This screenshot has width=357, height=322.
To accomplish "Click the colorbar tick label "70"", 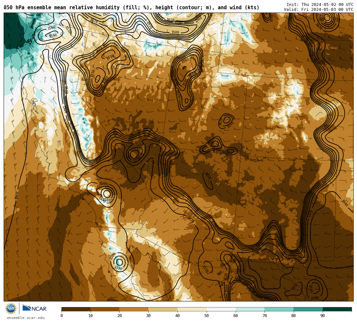I will click(264, 316).
